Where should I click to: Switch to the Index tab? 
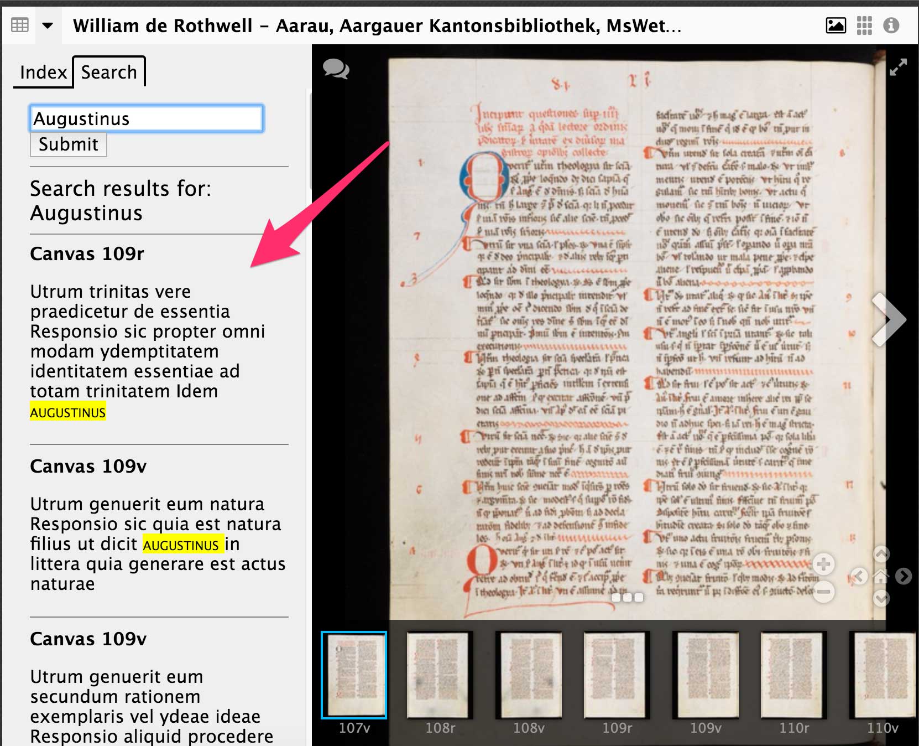43,72
